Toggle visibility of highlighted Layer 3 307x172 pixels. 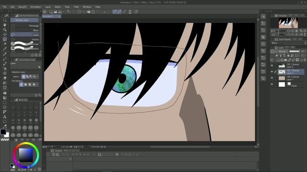272,72
